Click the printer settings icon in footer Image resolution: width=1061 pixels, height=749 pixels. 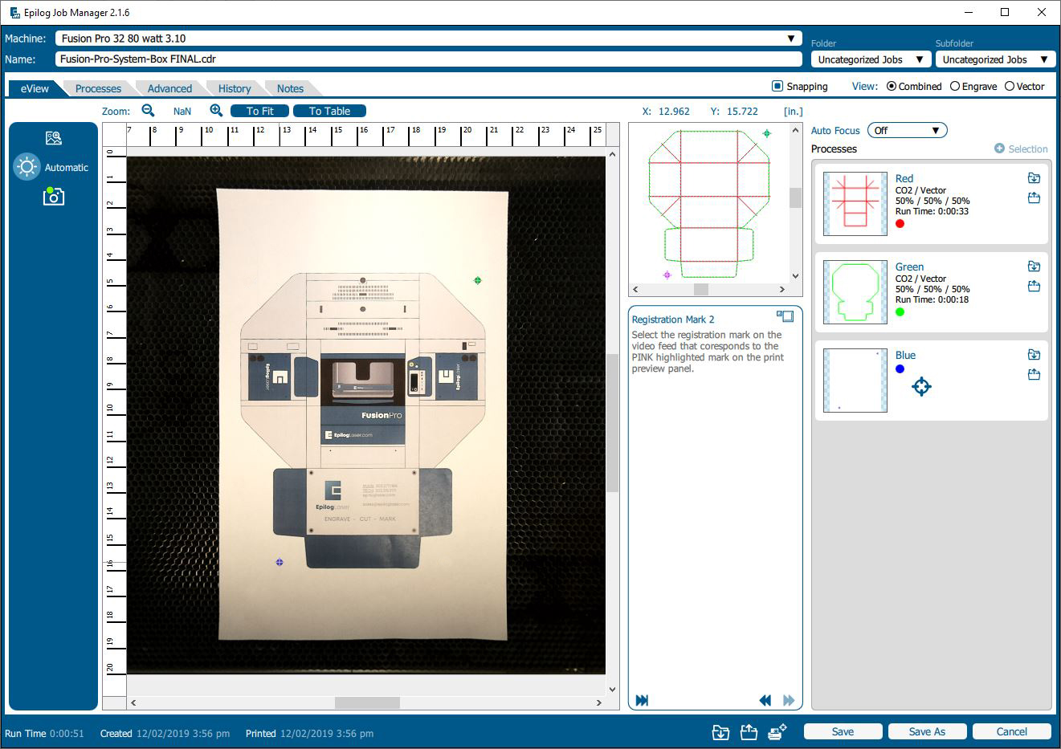point(777,732)
